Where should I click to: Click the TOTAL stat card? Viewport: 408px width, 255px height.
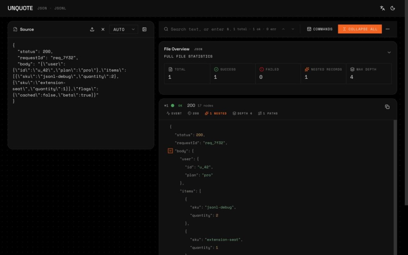pos(187,74)
